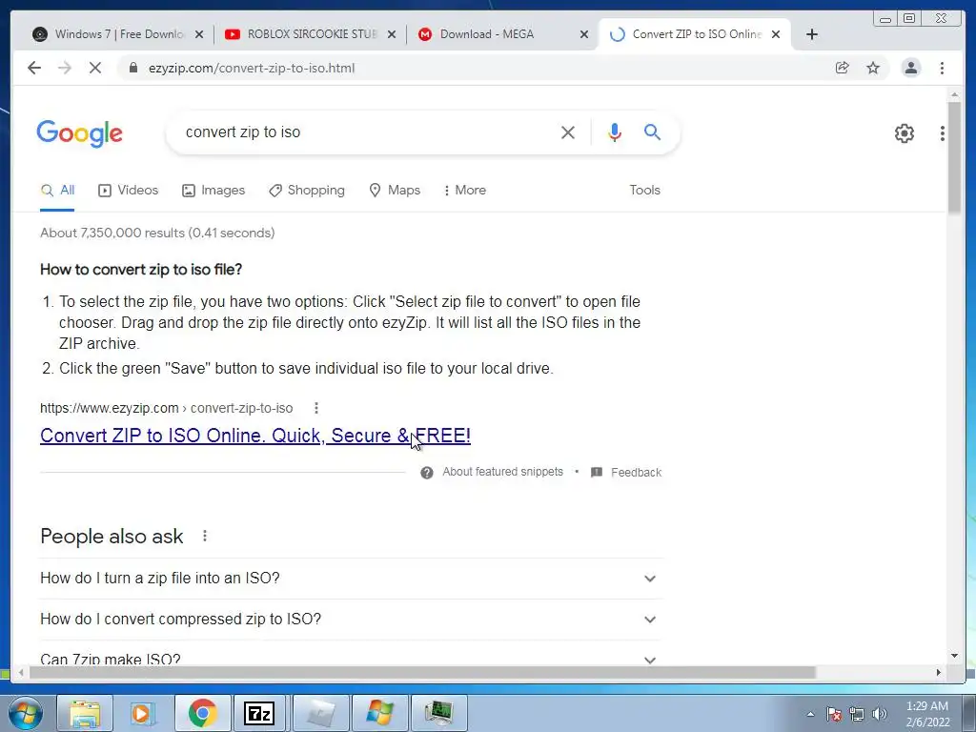Click the green monitor taskbar program icon
Viewport: 976px width, 732px height.
[439, 713]
